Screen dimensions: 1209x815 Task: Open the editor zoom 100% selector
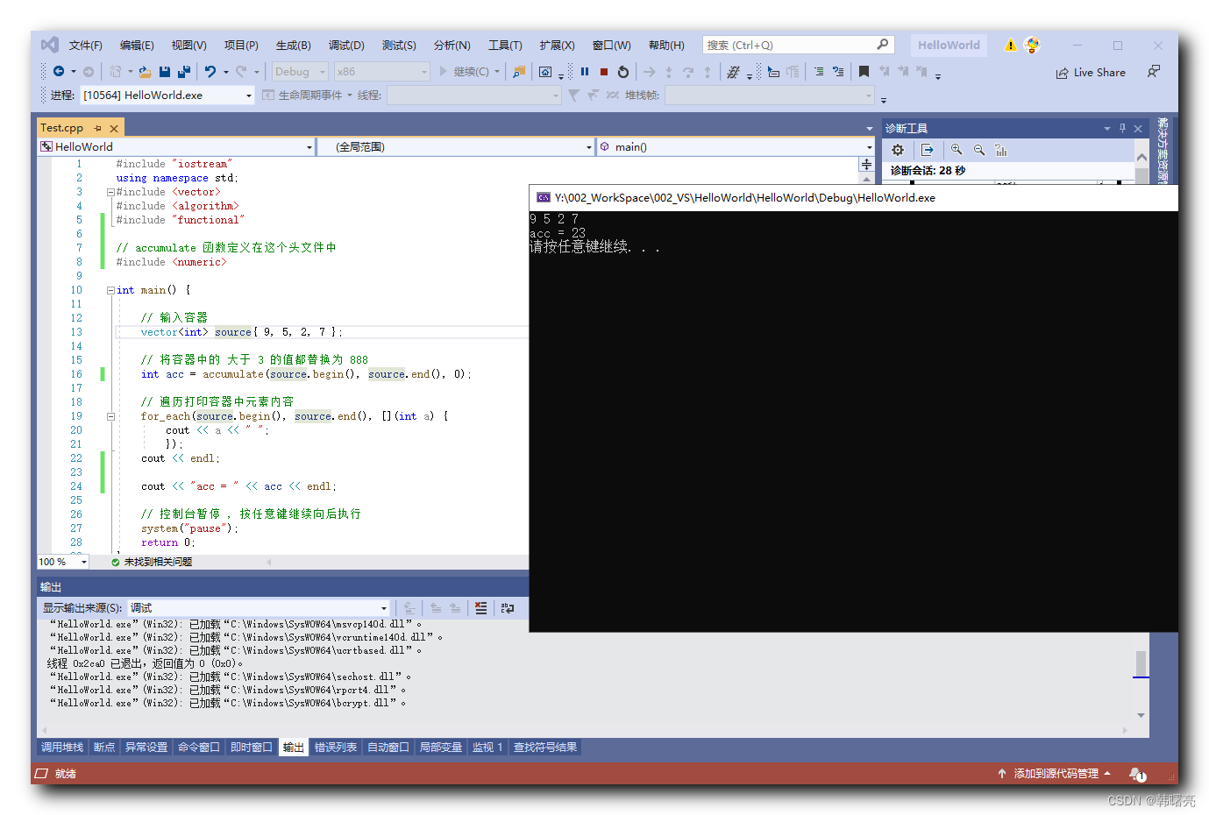pyautogui.click(x=61, y=561)
